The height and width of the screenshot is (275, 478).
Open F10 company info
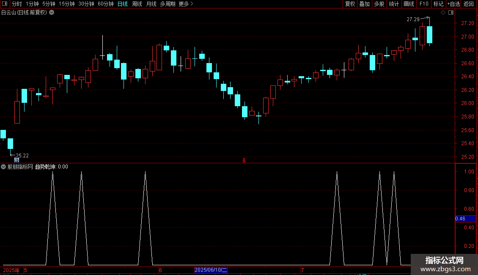click(424, 4)
